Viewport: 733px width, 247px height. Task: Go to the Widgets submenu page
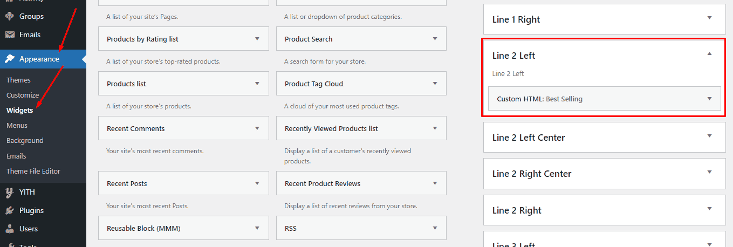pyautogui.click(x=19, y=110)
